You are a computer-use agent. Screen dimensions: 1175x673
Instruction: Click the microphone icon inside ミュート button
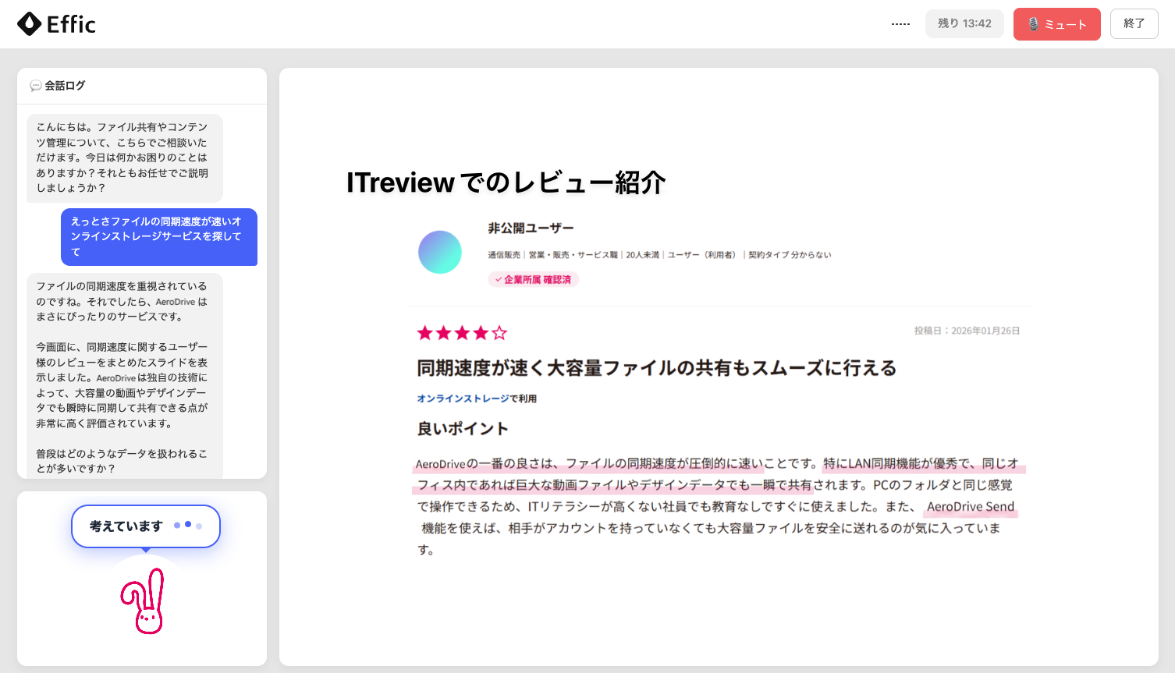pyautogui.click(x=1034, y=24)
